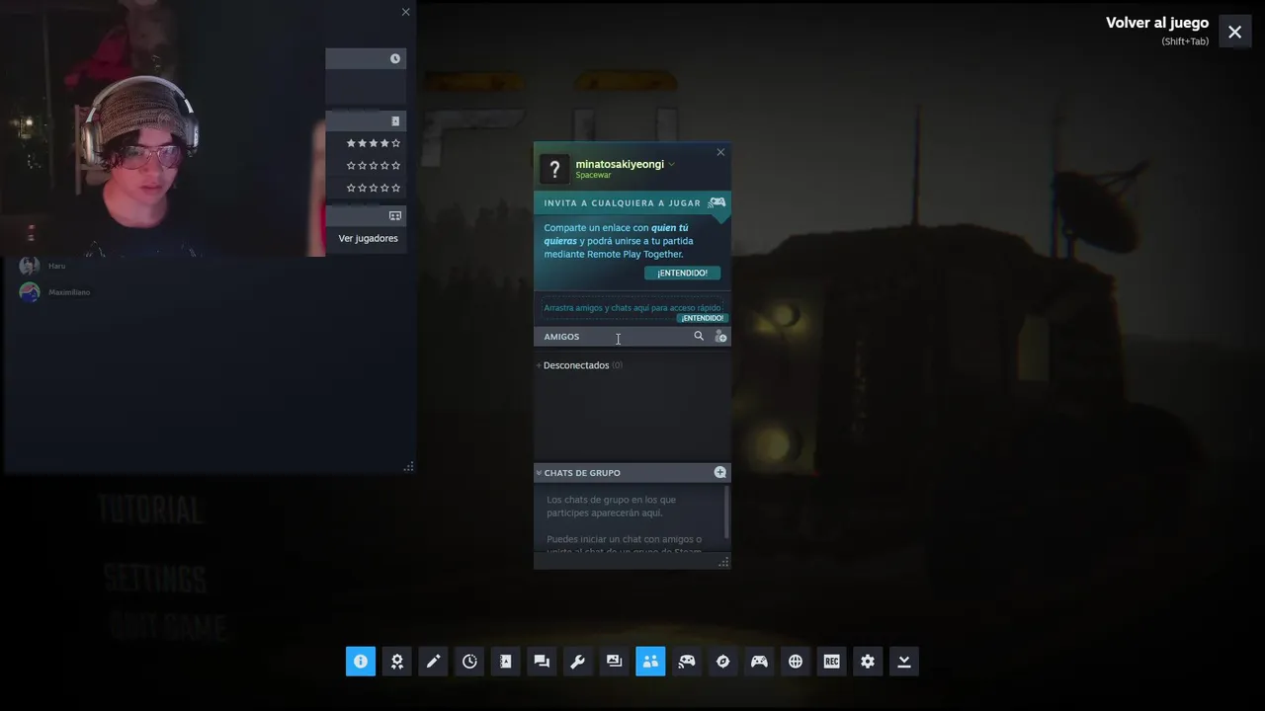The width and height of the screenshot is (1265, 711).
Task: Click Ver jugadores in the left panel
Action: click(368, 238)
